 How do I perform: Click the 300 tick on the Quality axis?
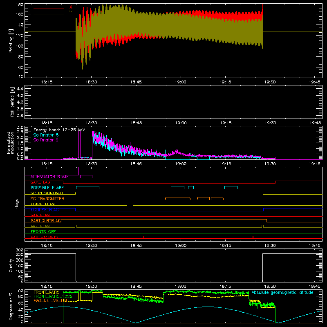[x=19, y=250]
